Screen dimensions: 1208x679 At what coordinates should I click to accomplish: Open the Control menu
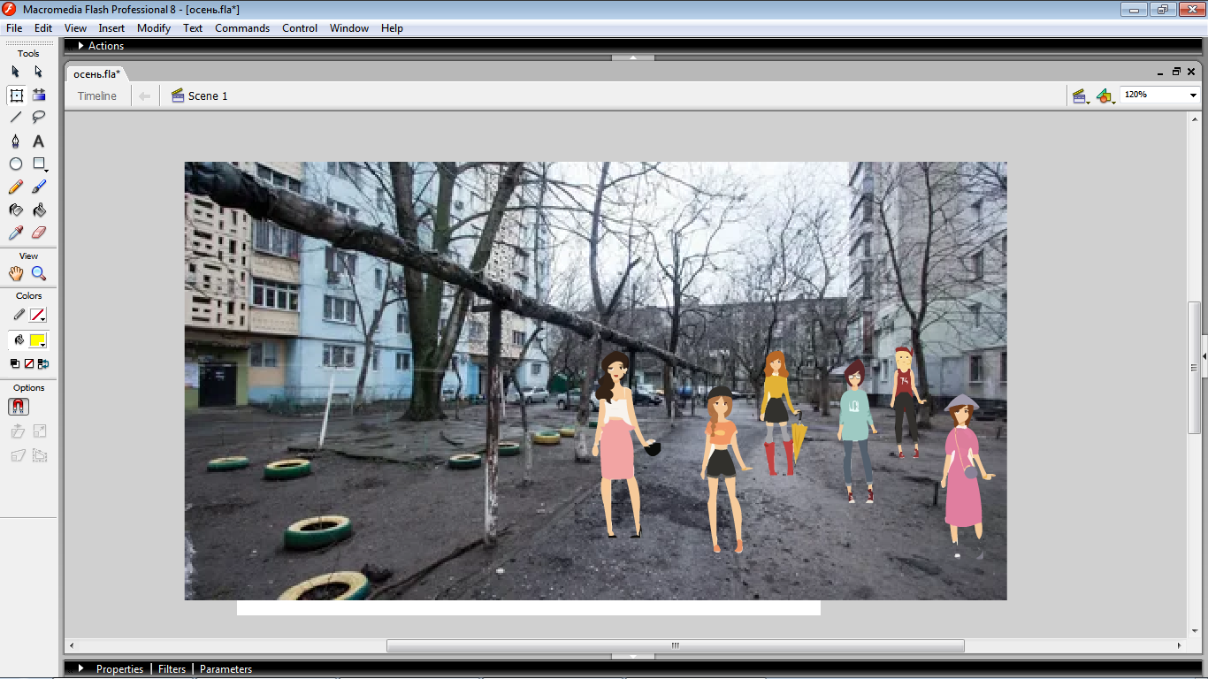(x=300, y=27)
